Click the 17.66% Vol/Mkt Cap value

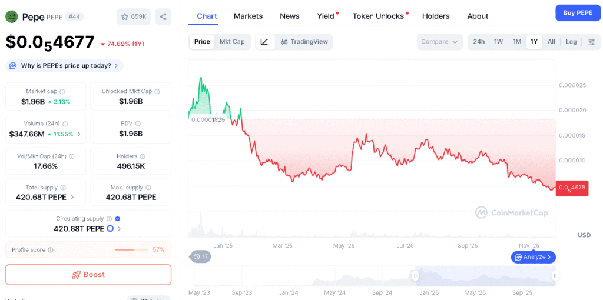click(x=45, y=166)
